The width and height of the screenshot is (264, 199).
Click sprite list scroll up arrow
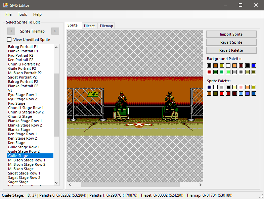pos(56,47)
